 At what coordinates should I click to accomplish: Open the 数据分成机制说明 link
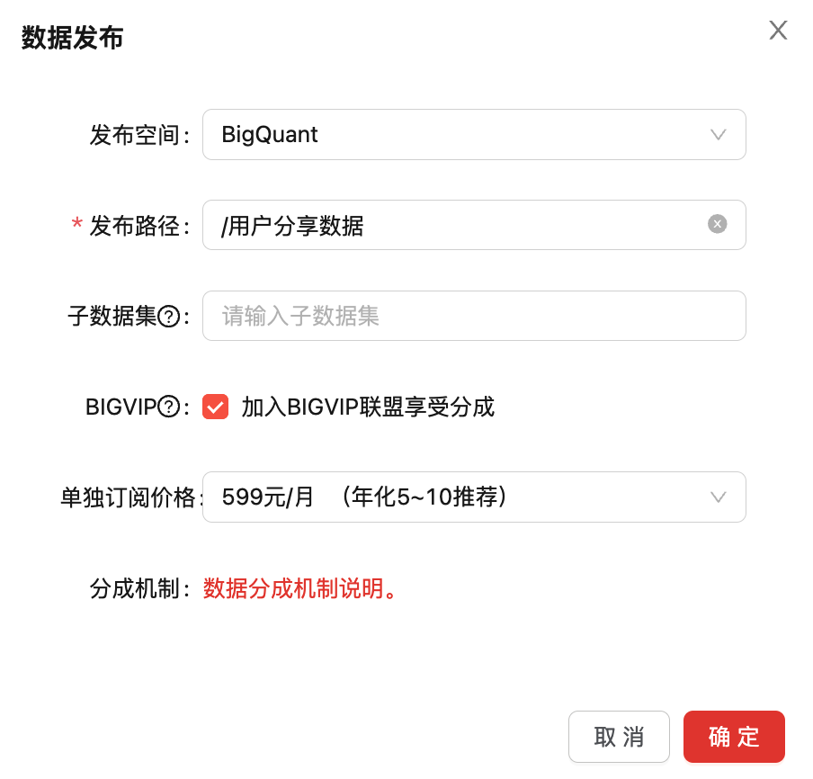tap(300, 589)
